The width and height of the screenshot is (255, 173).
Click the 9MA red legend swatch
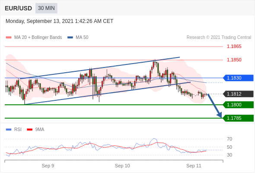tap(29, 130)
